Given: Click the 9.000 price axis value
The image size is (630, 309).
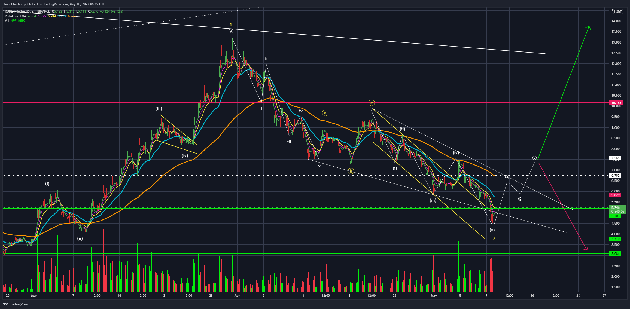Looking at the screenshot, I should click(616, 128).
